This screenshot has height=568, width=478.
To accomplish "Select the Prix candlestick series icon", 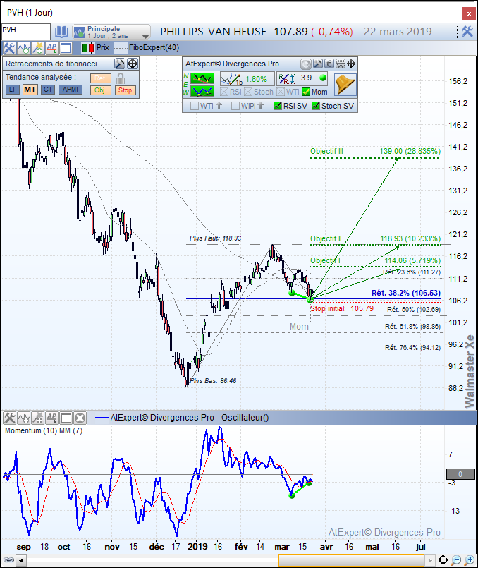I will tap(87, 48).
